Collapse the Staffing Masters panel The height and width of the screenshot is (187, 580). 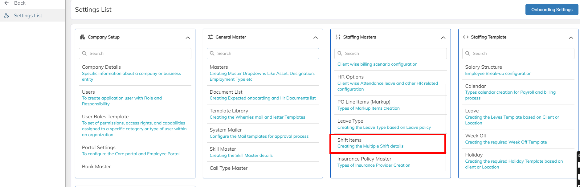click(x=443, y=38)
